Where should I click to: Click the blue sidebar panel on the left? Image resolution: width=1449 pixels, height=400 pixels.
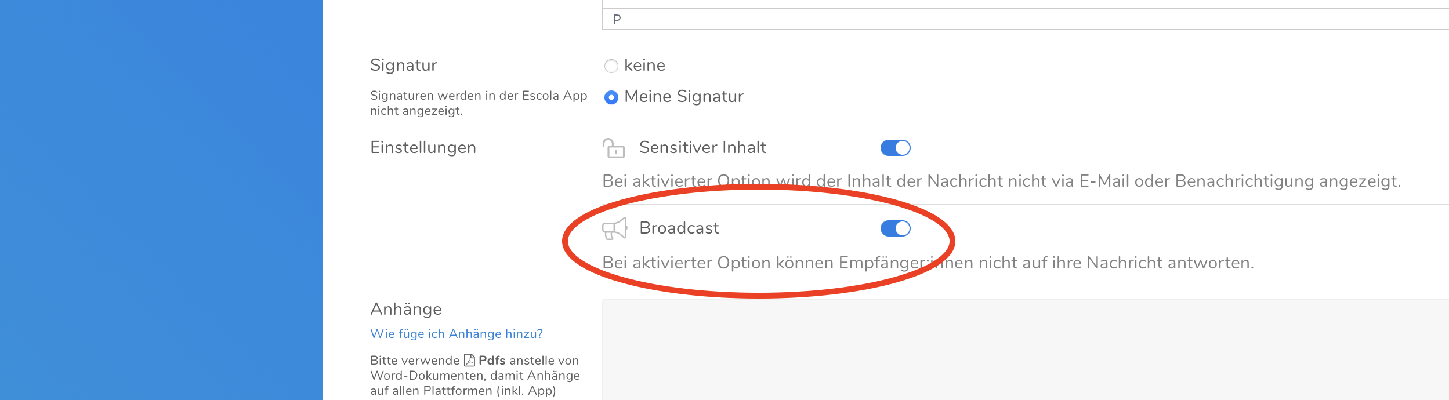[161, 200]
